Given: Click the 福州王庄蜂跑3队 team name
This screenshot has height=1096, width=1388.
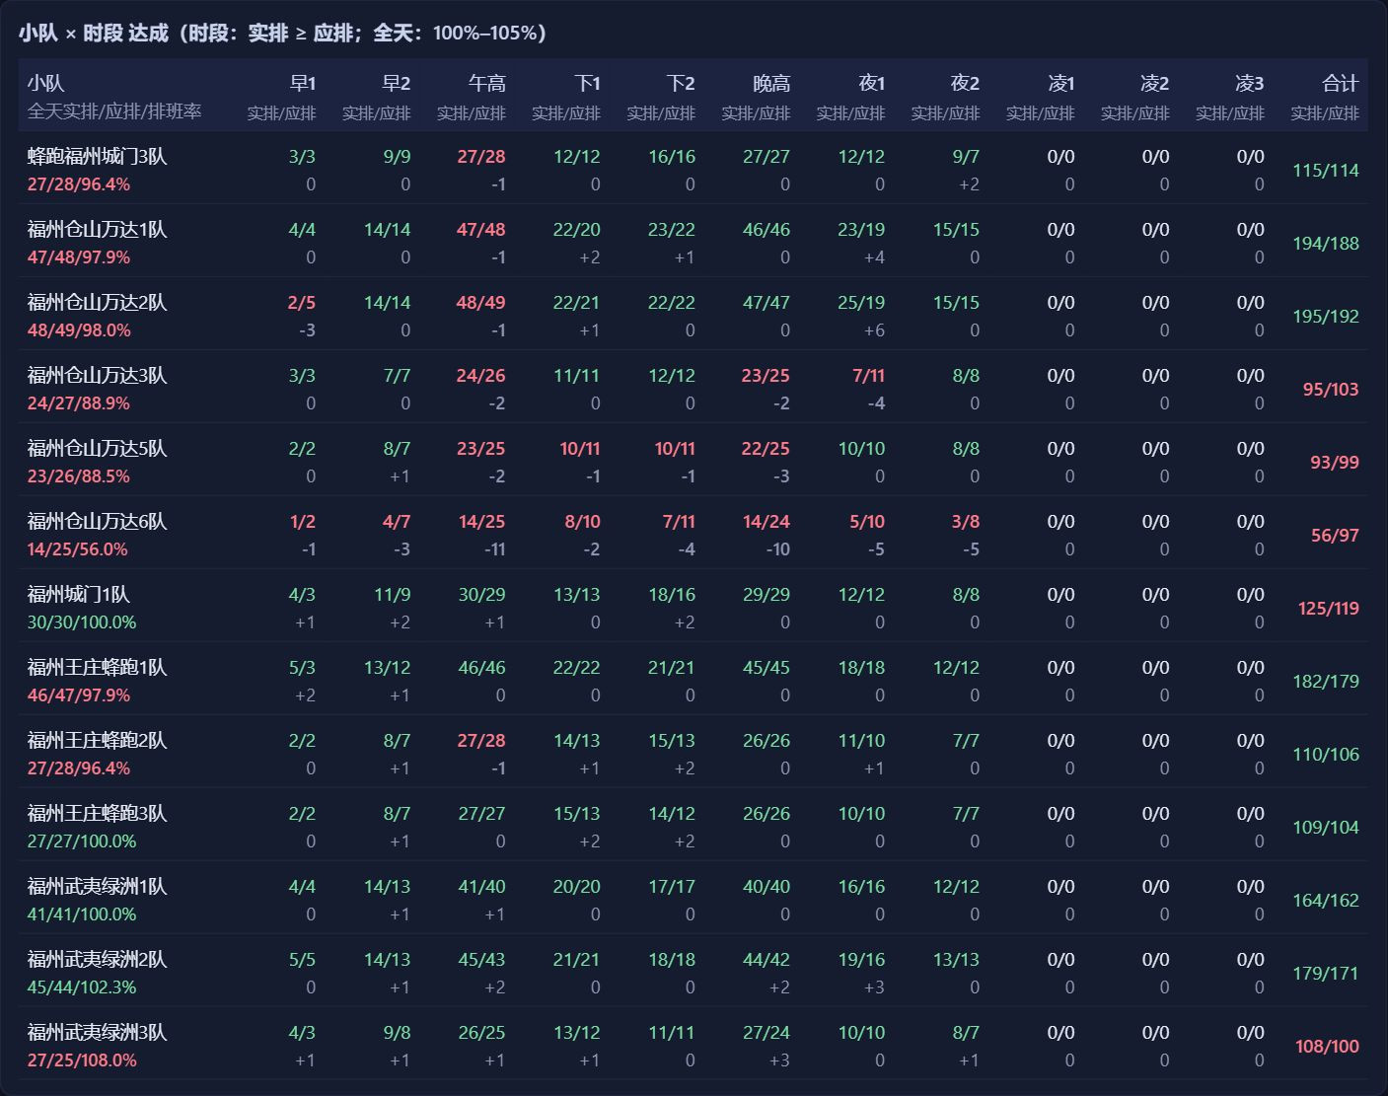Looking at the screenshot, I should (98, 814).
